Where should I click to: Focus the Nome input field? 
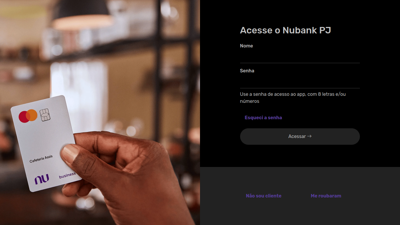pyautogui.click(x=300, y=57)
